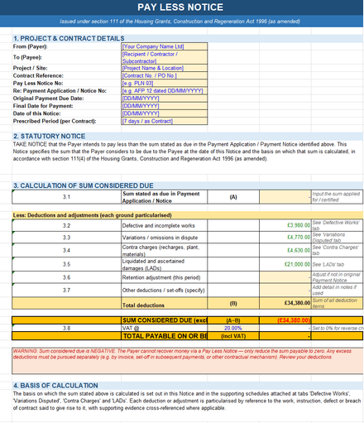Select the VAT 20.00% rate cell
364x423 pixels.
coord(233,328)
